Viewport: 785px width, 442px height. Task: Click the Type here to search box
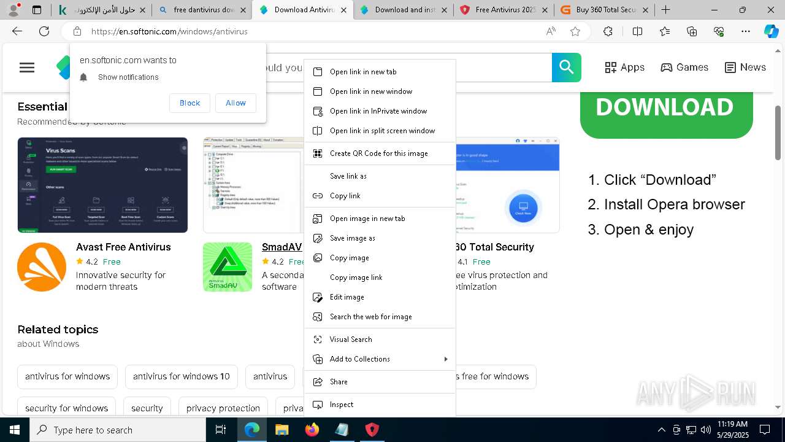point(118,430)
